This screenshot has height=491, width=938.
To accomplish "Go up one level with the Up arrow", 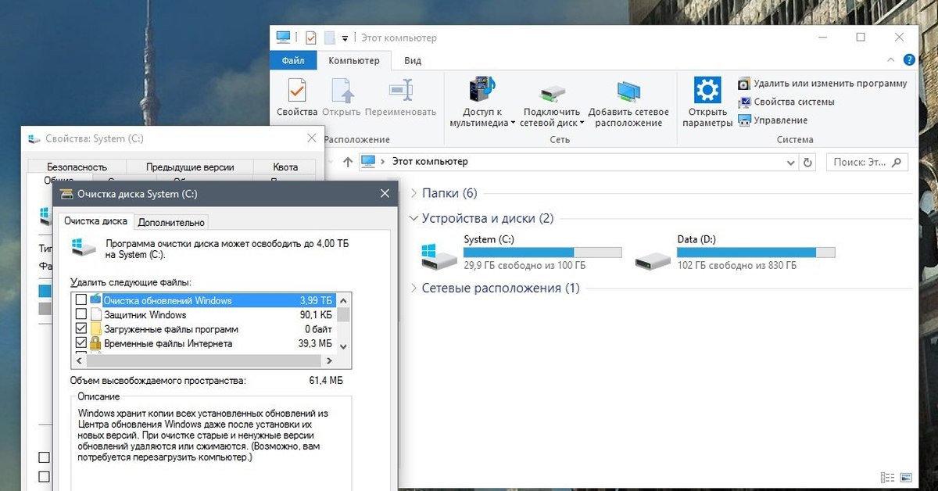I will pyautogui.click(x=347, y=162).
